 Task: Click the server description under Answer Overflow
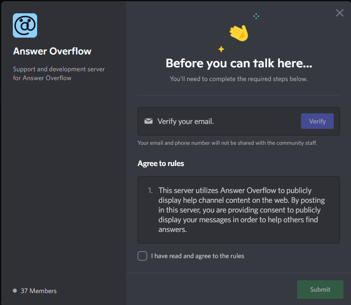[x=59, y=73]
